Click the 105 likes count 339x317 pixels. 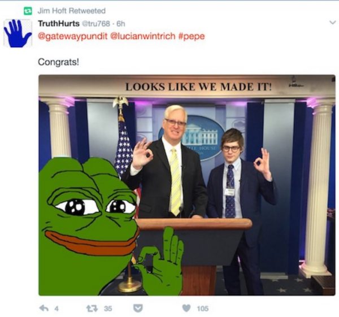coord(203,309)
